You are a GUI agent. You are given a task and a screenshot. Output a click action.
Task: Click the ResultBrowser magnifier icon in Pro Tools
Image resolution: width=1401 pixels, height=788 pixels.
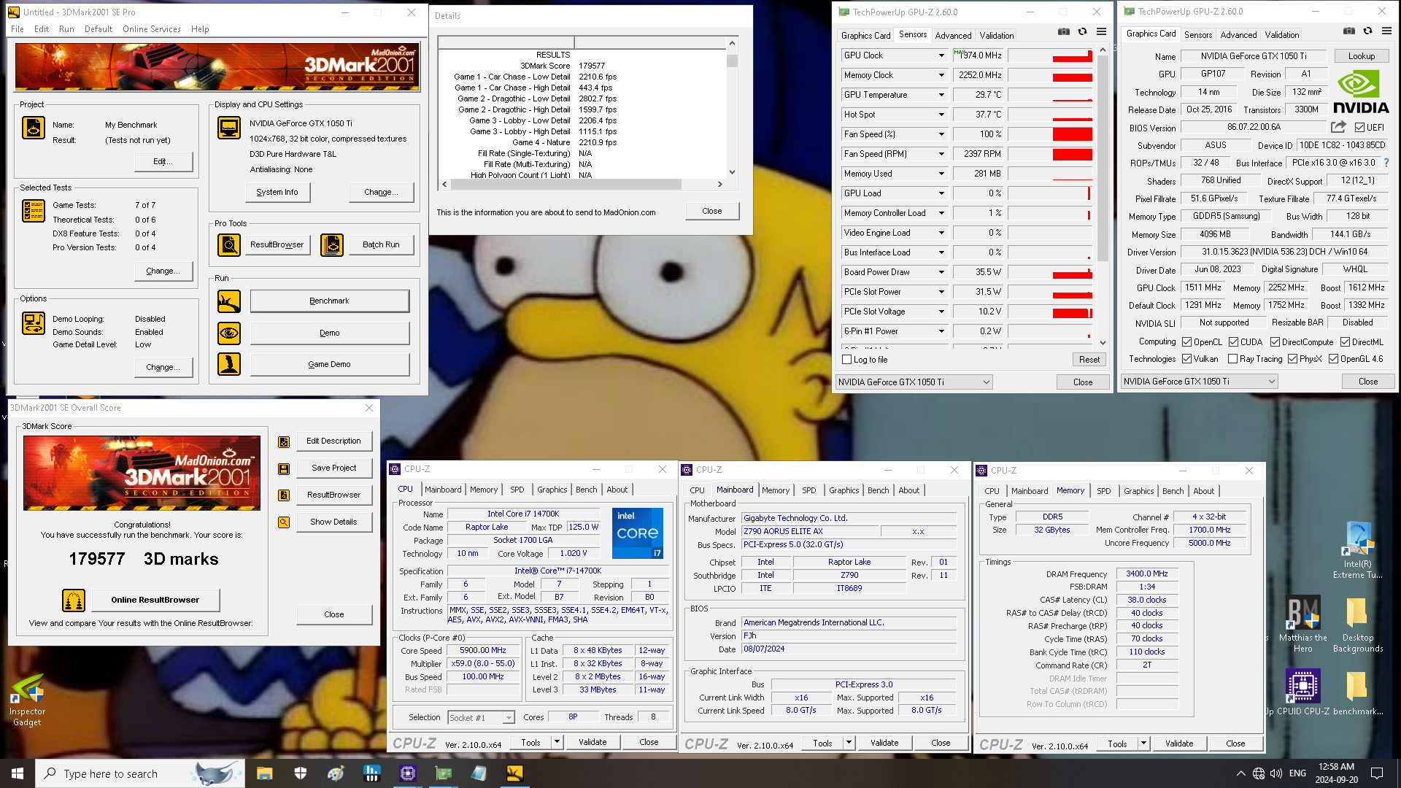click(229, 244)
